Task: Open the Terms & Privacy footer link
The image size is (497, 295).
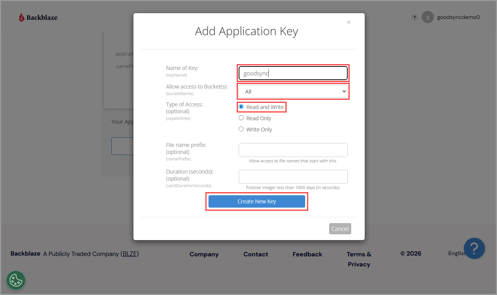Action: 359,259
